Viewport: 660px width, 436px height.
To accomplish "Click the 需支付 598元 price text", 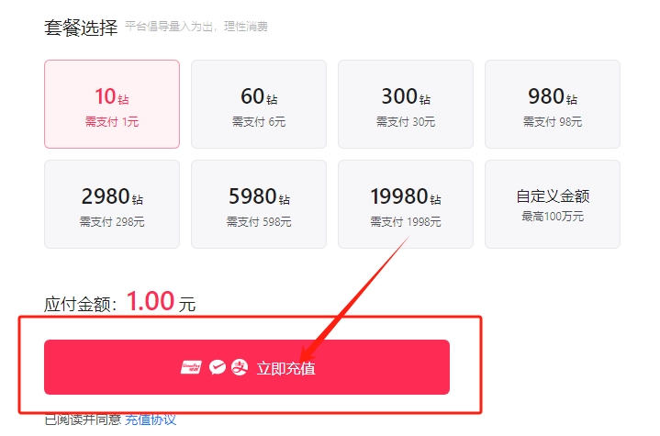I will click(x=259, y=222).
